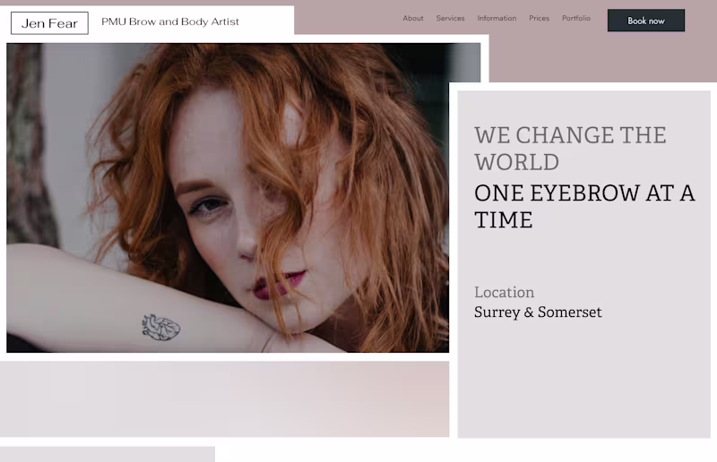The image size is (717, 462).
Task: Click the heart tattoo on the arm
Action: tap(160, 327)
